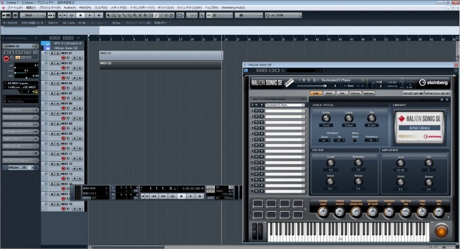This screenshot has width=460, height=249.
Task: Mute HALion program slot 1
Action: point(256,105)
